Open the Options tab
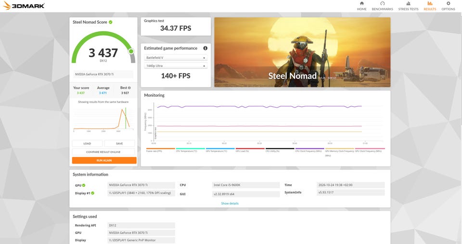The width and height of the screenshot is (462, 244). click(x=448, y=6)
